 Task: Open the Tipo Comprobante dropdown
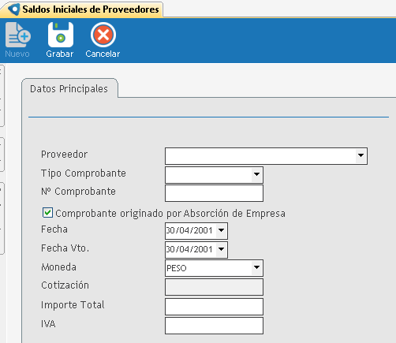coord(256,174)
